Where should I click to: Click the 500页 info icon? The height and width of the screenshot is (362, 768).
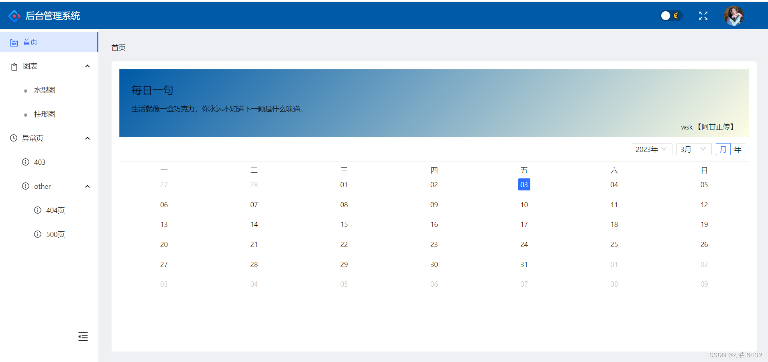click(38, 234)
